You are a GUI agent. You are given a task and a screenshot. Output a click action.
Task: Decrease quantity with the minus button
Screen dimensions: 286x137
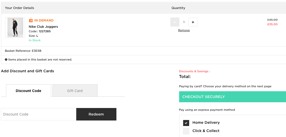click(175, 22)
